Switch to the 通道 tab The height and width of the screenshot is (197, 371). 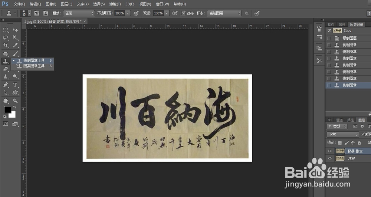[x=339, y=120]
